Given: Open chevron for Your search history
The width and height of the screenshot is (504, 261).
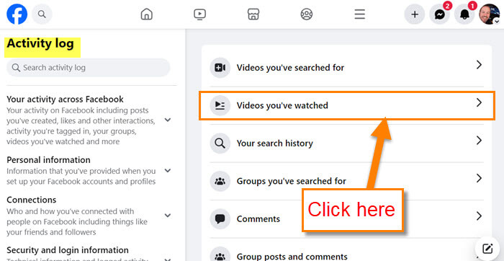Looking at the screenshot, I should [x=480, y=141].
